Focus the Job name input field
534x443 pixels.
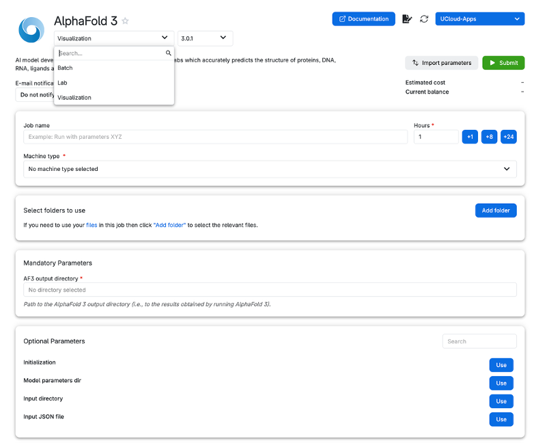[215, 137]
